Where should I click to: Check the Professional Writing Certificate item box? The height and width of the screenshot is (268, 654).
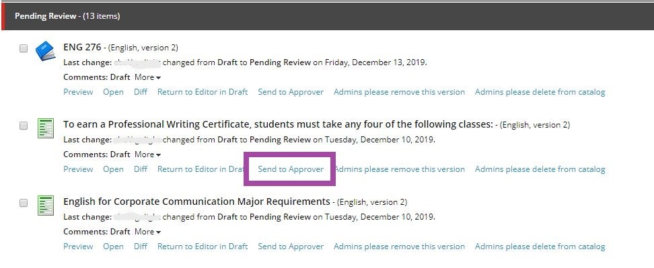(x=24, y=125)
